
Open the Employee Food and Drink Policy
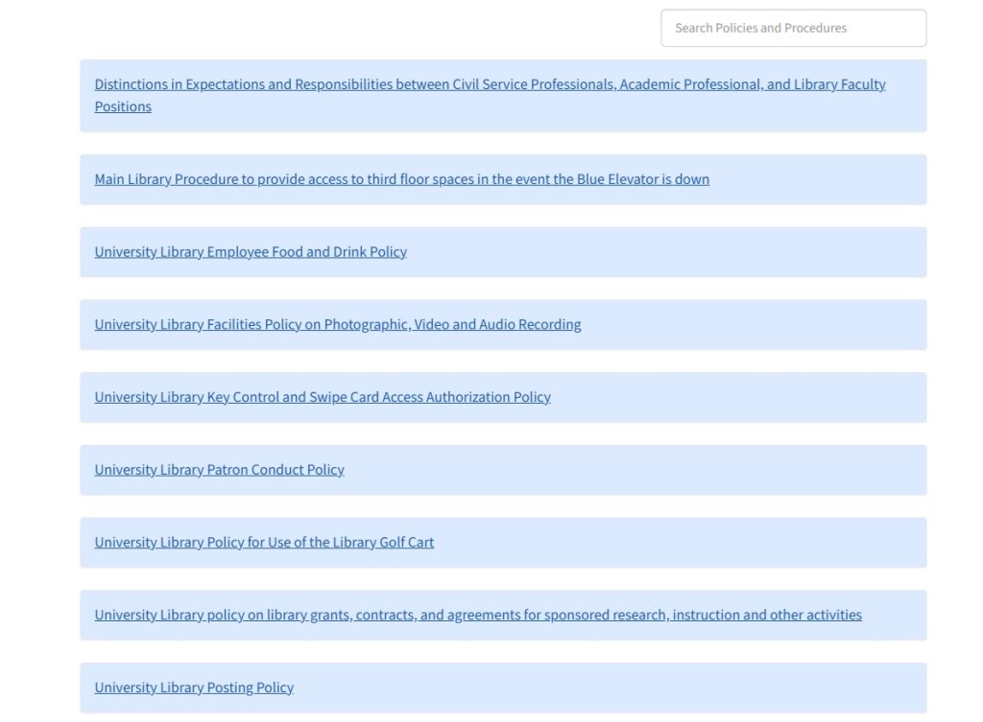point(251,252)
